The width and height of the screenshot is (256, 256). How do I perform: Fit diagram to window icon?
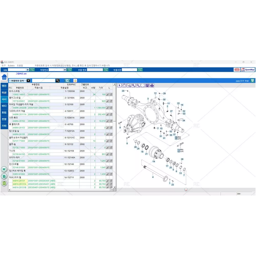click(x=143, y=85)
